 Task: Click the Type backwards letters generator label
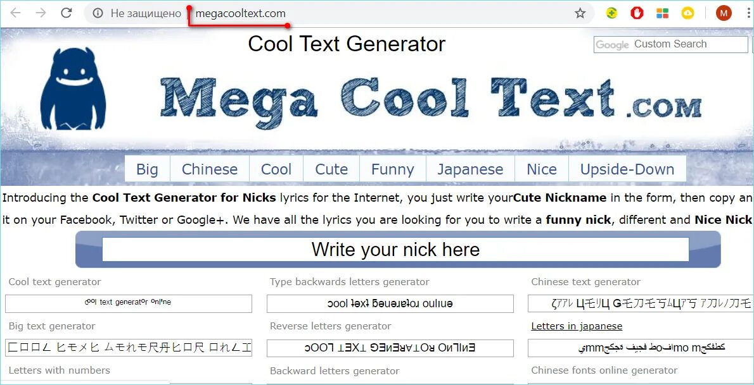click(350, 282)
